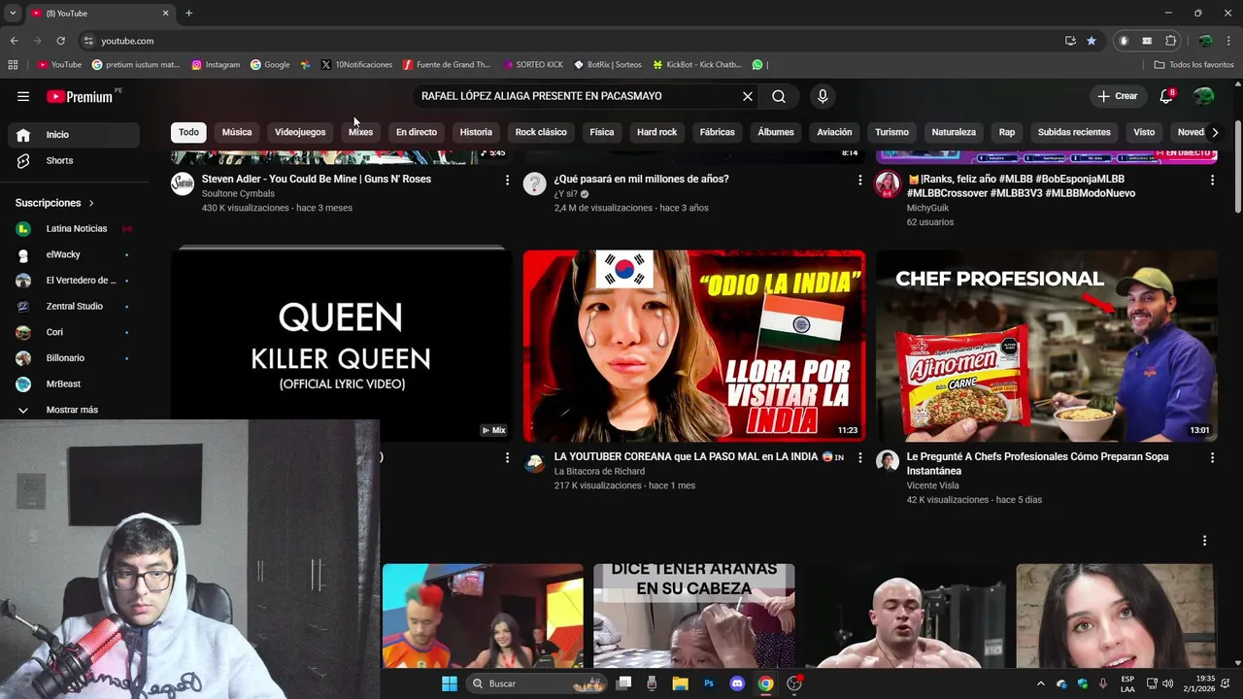The image size is (1243, 699).
Task: Expand the Suscripciones section
Action: [x=54, y=203]
